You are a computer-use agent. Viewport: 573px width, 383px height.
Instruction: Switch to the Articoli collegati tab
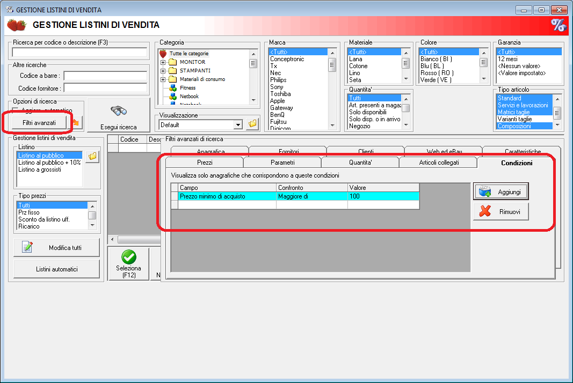pos(439,163)
